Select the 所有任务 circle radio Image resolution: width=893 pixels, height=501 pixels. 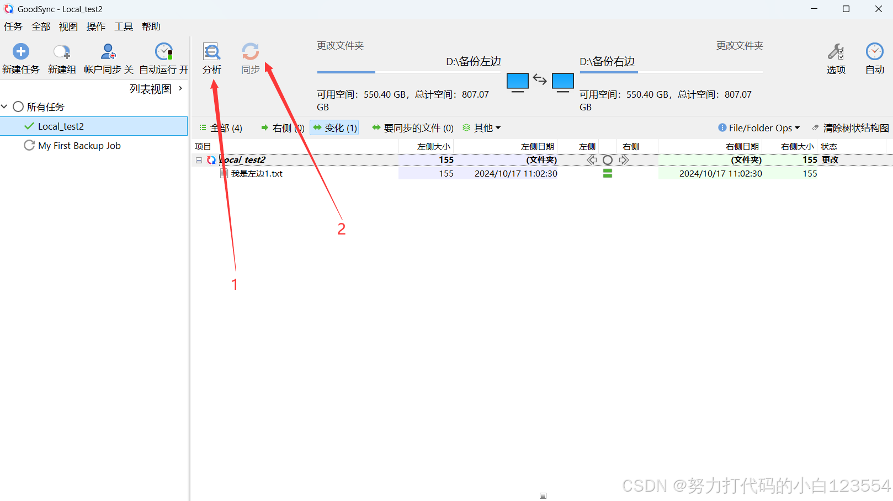[18, 106]
